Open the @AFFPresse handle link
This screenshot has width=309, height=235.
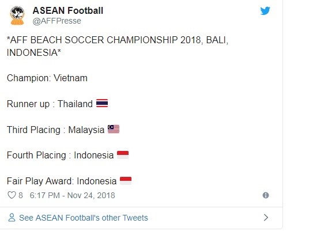56,21
